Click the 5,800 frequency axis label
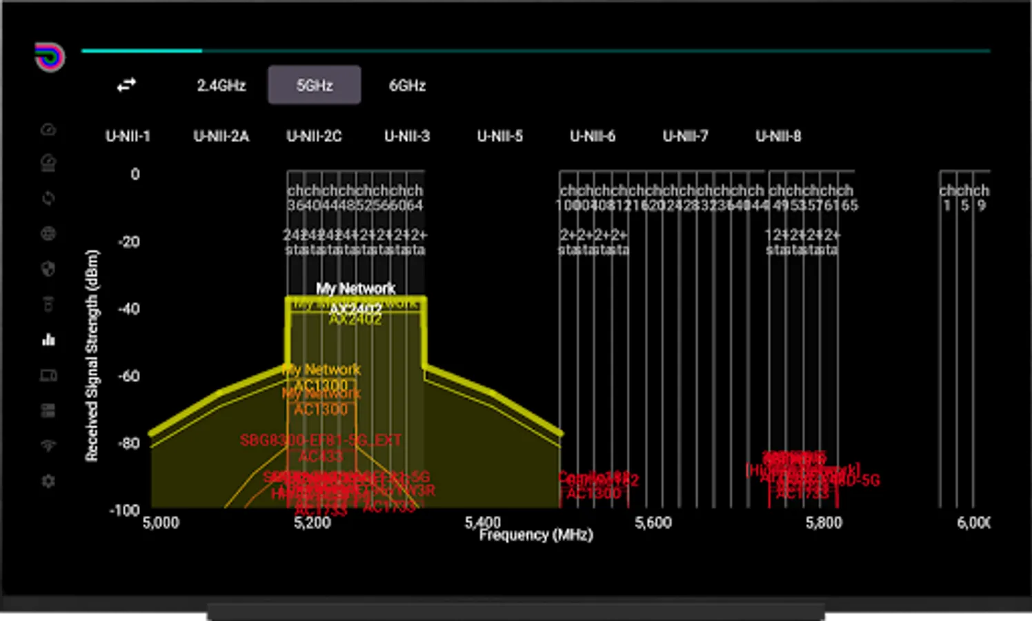The image size is (1032, 621). (x=824, y=523)
